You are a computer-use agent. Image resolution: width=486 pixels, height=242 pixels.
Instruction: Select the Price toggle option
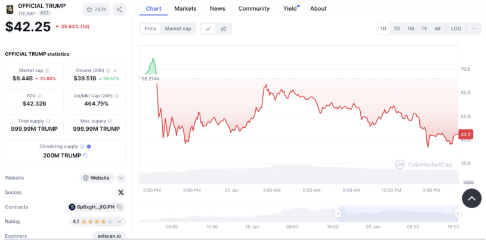pyautogui.click(x=150, y=29)
